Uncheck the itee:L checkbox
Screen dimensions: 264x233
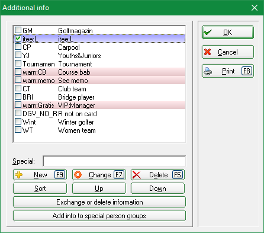[x=18, y=39]
